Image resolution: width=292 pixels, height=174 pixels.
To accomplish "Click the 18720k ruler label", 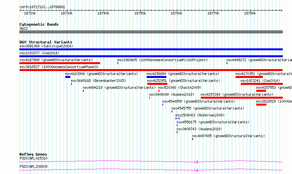I will tap(30, 13).
